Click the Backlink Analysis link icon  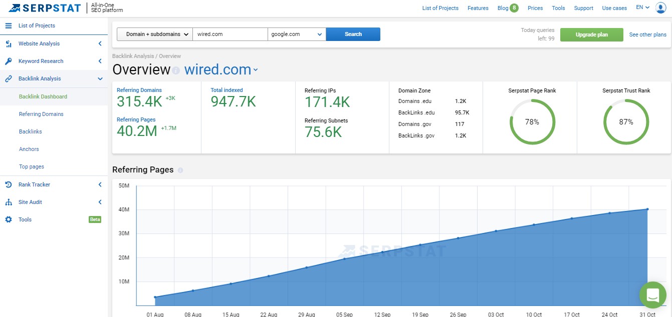(9, 78)
